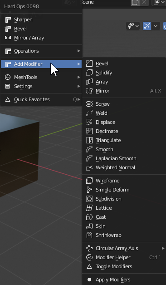Screen dimensions: 166x285
Task: Expand the Add Modifier submenu arrow
Action: 78,64
